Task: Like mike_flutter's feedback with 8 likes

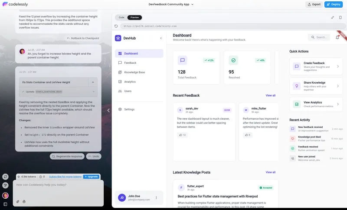Action: click(248, 135)
